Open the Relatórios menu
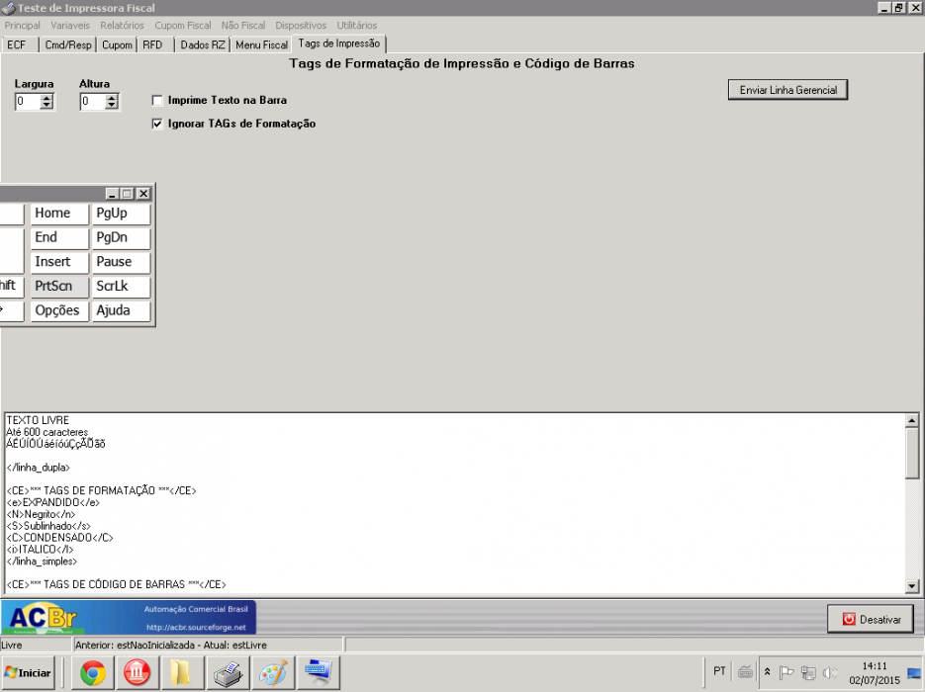925x692 pixels. 122,26
